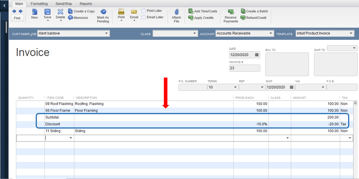Image resolution: width=359 pixels, height=179 pixels.
Task: Click the Bill To address box
Action: click(287, 64)
